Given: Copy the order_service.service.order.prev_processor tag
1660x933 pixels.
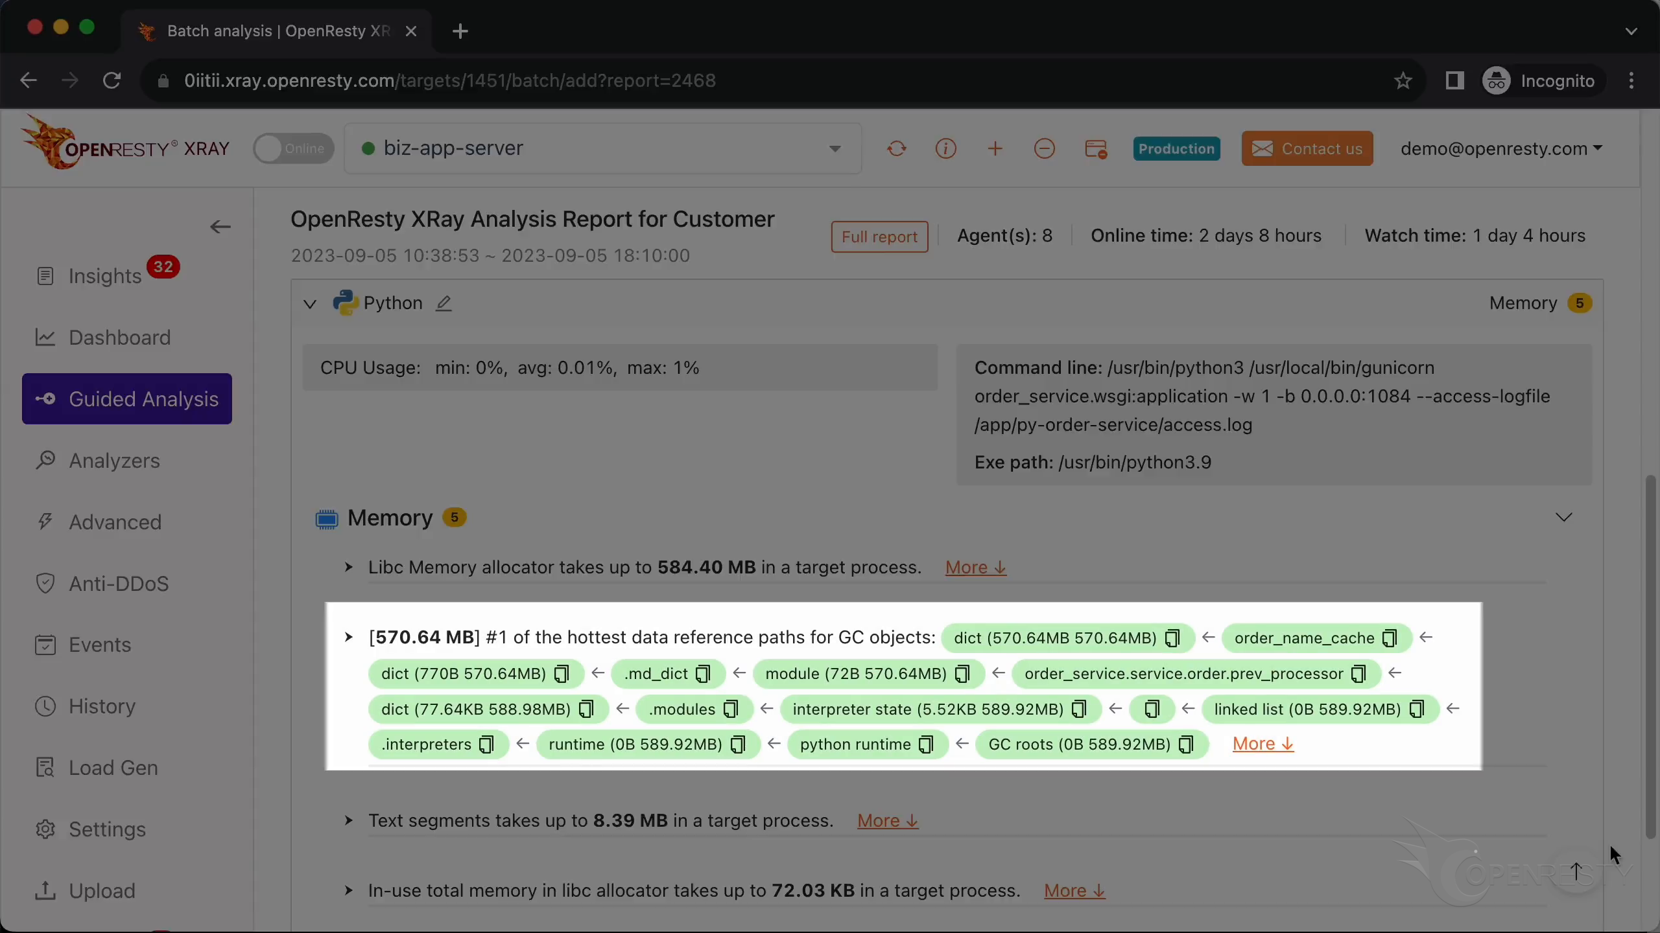Looking at the screenshot, I should click(x=1358, y=674).
